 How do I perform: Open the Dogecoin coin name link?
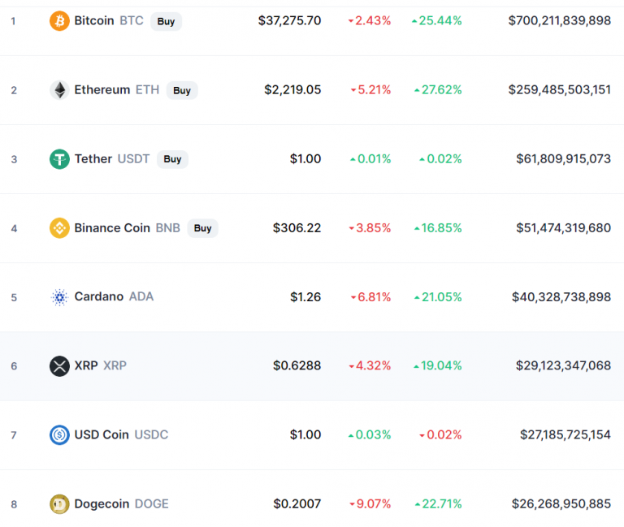[x=102, y=504]
